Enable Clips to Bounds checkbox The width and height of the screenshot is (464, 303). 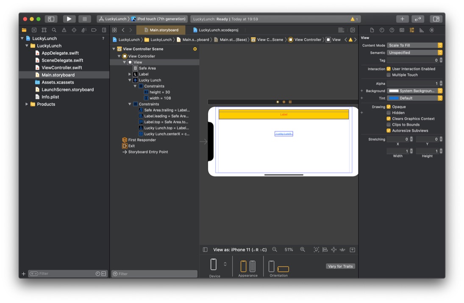coord(389,125)
